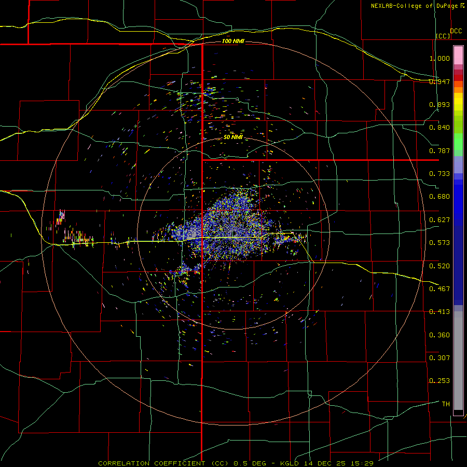Click the NEXLAB-College of DuPage title text
Viewport: 467px width, 467px height.
click(415, 6)
